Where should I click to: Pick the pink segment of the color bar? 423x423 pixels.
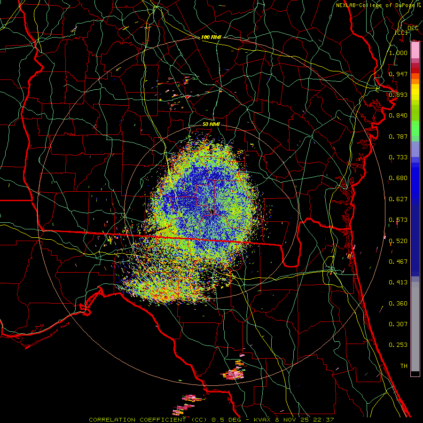415,50
